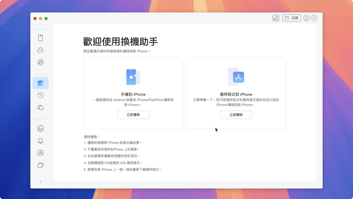
Task: Click the edit note icon in title bar
Action: pyautogui.click(x=276, y=18)
